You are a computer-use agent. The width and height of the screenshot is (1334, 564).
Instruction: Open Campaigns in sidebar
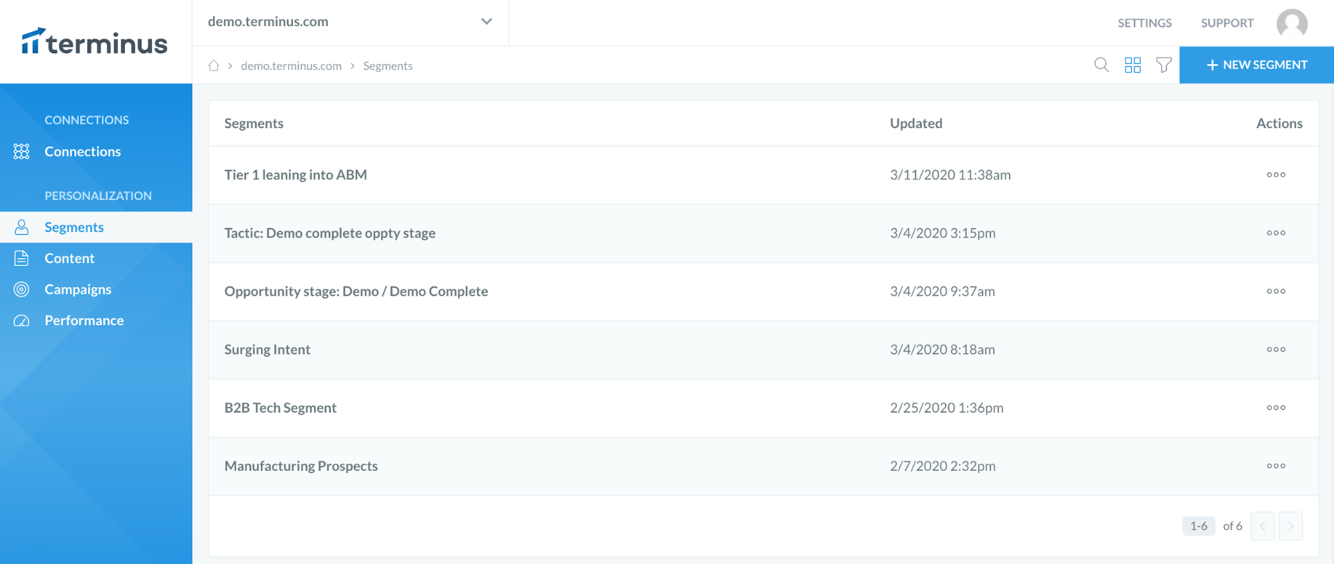pyautogui.click(x=78, y=289)
